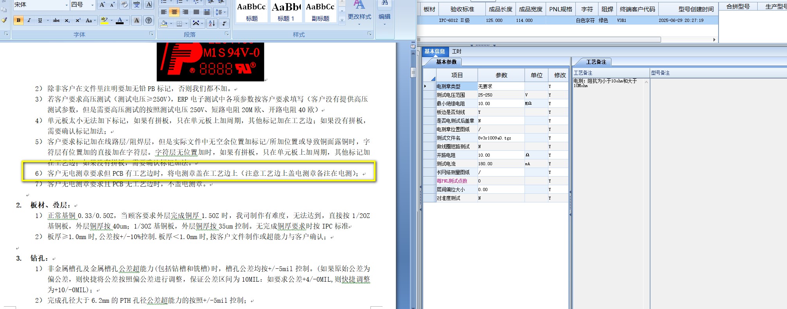Click the 每PNL测试点数 row label
This screenshot has height=309, width=787.
pos(456,181)
